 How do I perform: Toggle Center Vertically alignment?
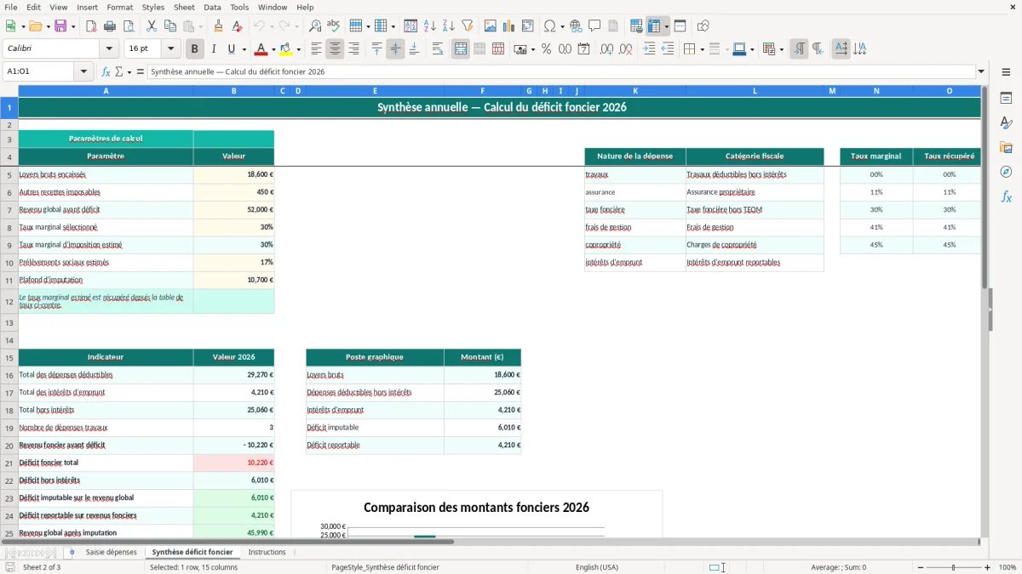[x=395, y=49]
